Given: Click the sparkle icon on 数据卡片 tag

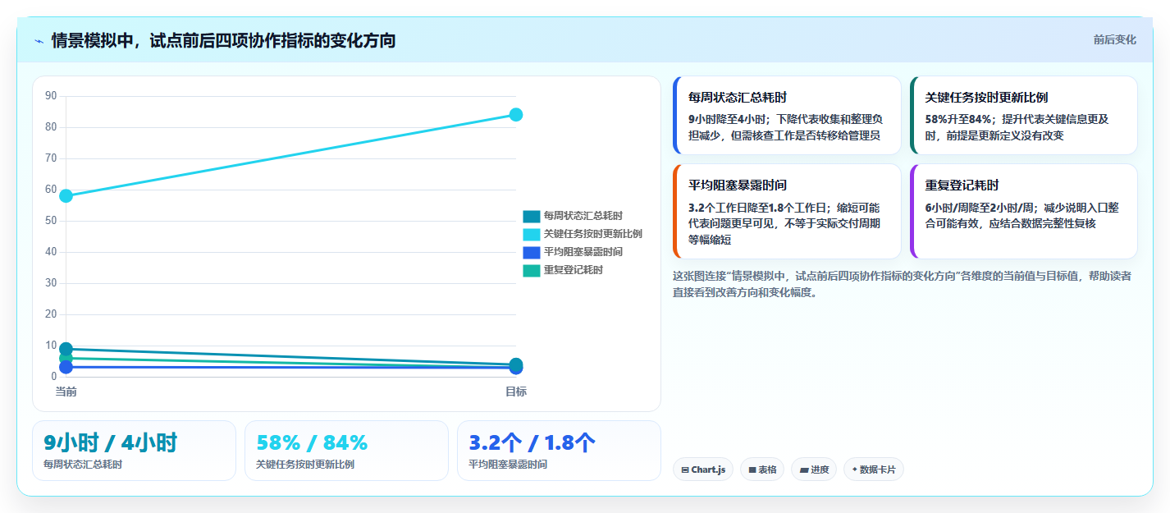Looking at the screenshot, I should pos(854,470).
